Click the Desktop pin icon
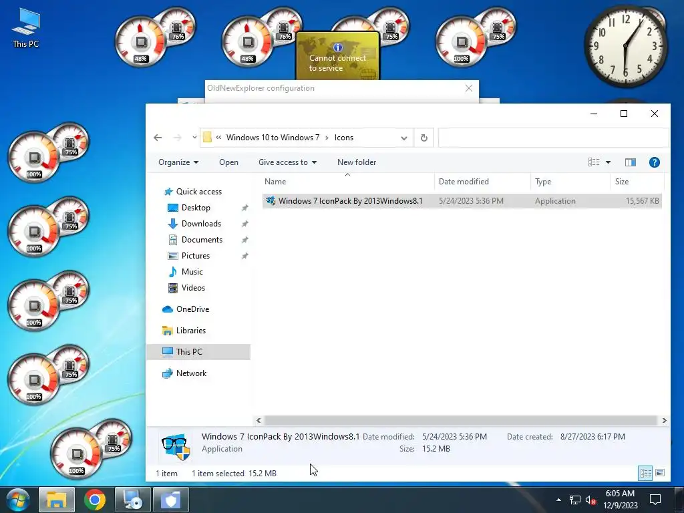 (244, 208)
